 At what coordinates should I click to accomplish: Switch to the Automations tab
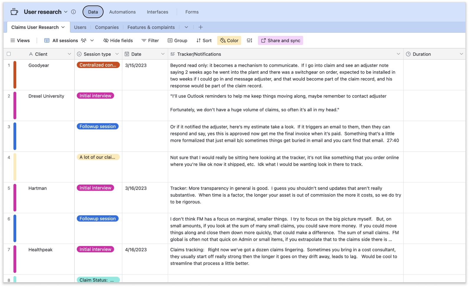coord(122,12)
